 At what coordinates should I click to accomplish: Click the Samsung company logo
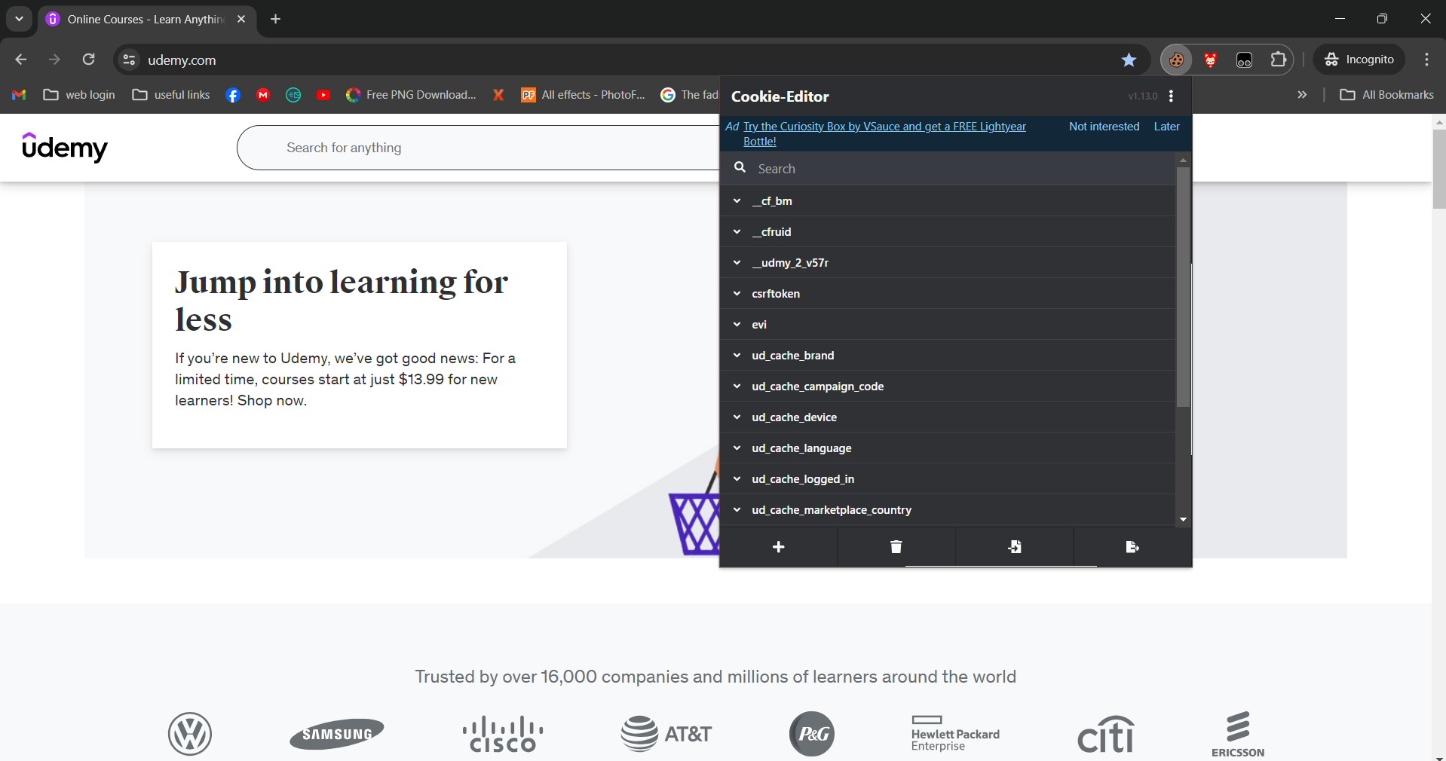(x=337, y=734)
